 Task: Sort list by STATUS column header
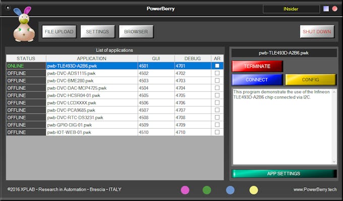pos(26,59)
